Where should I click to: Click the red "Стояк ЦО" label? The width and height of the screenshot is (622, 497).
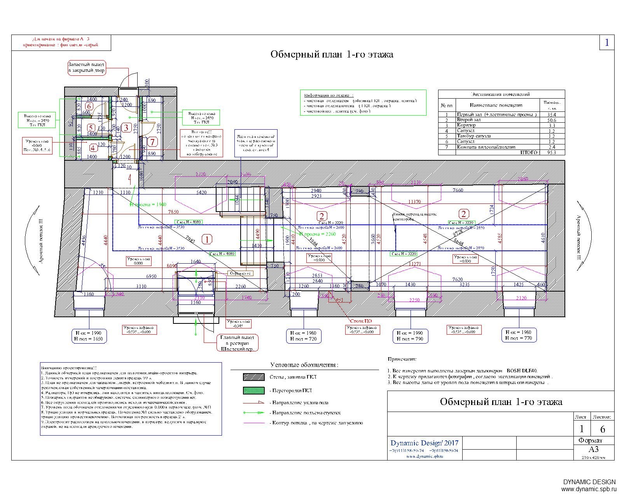tap(361, 321)
